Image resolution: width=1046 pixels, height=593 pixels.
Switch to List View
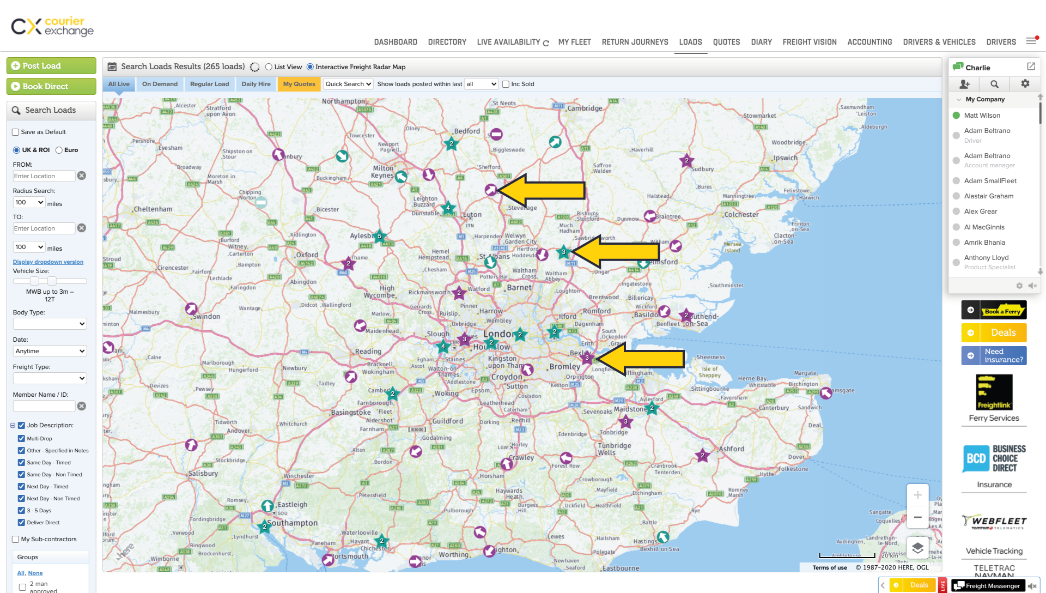point(268,66)
